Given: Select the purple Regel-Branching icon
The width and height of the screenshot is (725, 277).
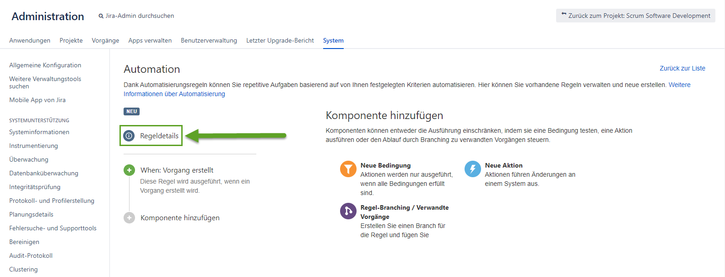Looking at the screenshot, I should point(348,211).
